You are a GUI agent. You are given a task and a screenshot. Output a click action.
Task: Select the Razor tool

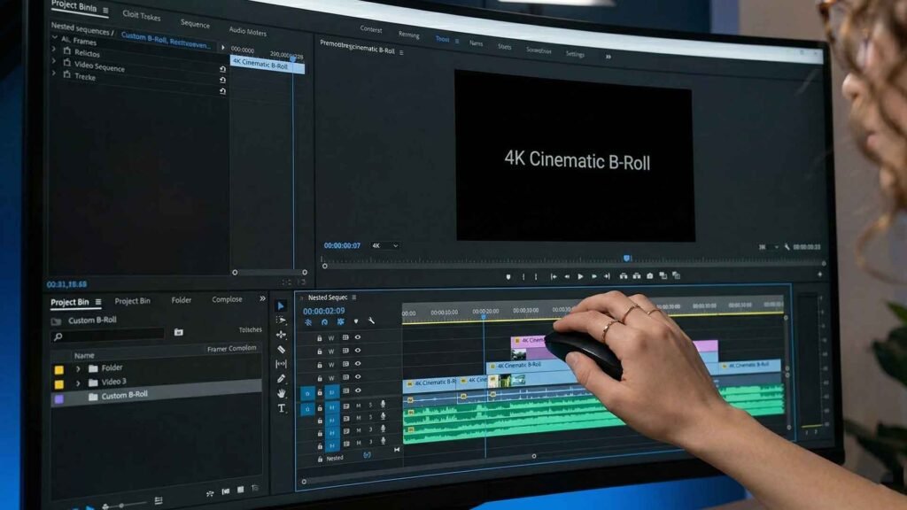tap(282, 349)
